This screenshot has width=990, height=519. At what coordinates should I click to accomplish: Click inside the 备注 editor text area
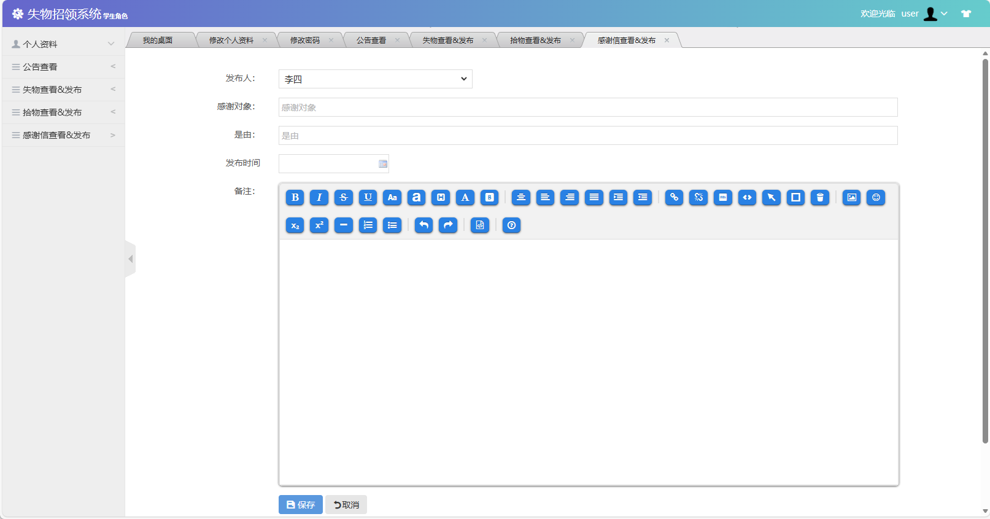[x=589, y=362]
